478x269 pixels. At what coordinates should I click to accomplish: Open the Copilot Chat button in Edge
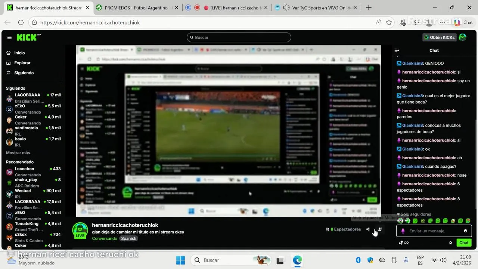[x=463, y=22]
